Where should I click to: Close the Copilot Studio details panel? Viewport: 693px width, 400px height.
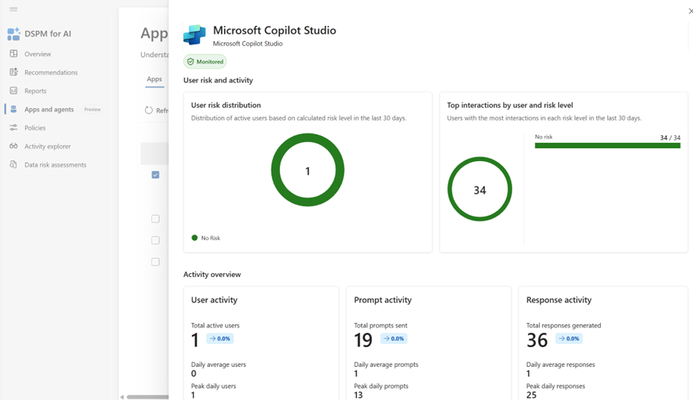point(691,11)
